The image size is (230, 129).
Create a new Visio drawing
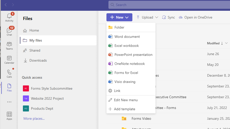pyautogui.click(x=131, y=82)
